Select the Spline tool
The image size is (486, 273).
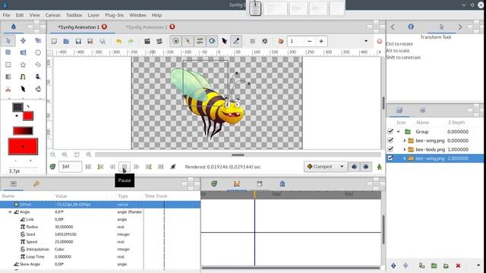23,77
